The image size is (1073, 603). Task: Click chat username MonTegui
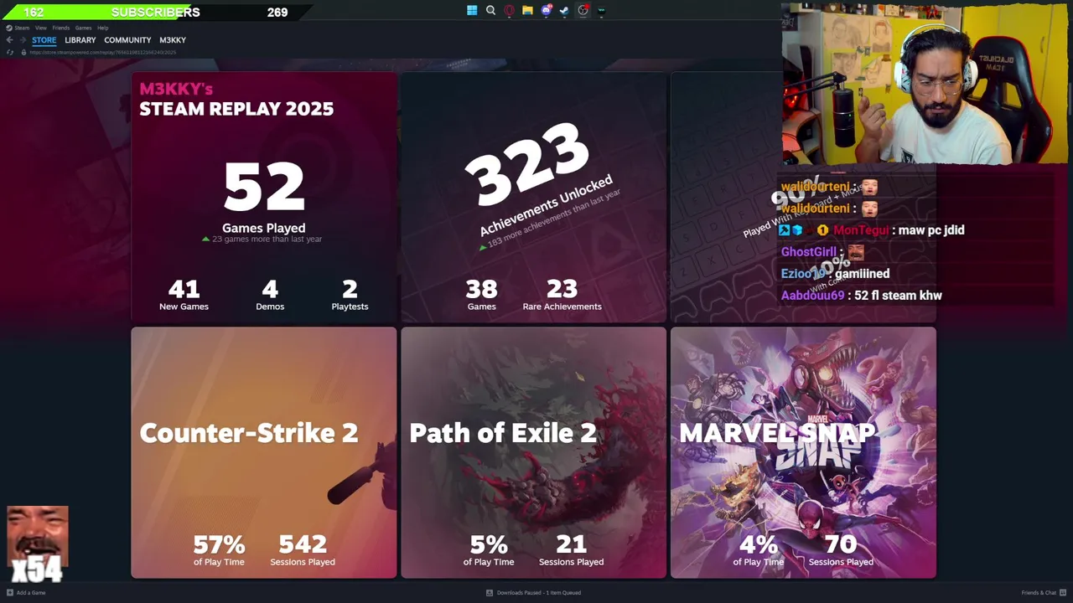coord(861,230)
